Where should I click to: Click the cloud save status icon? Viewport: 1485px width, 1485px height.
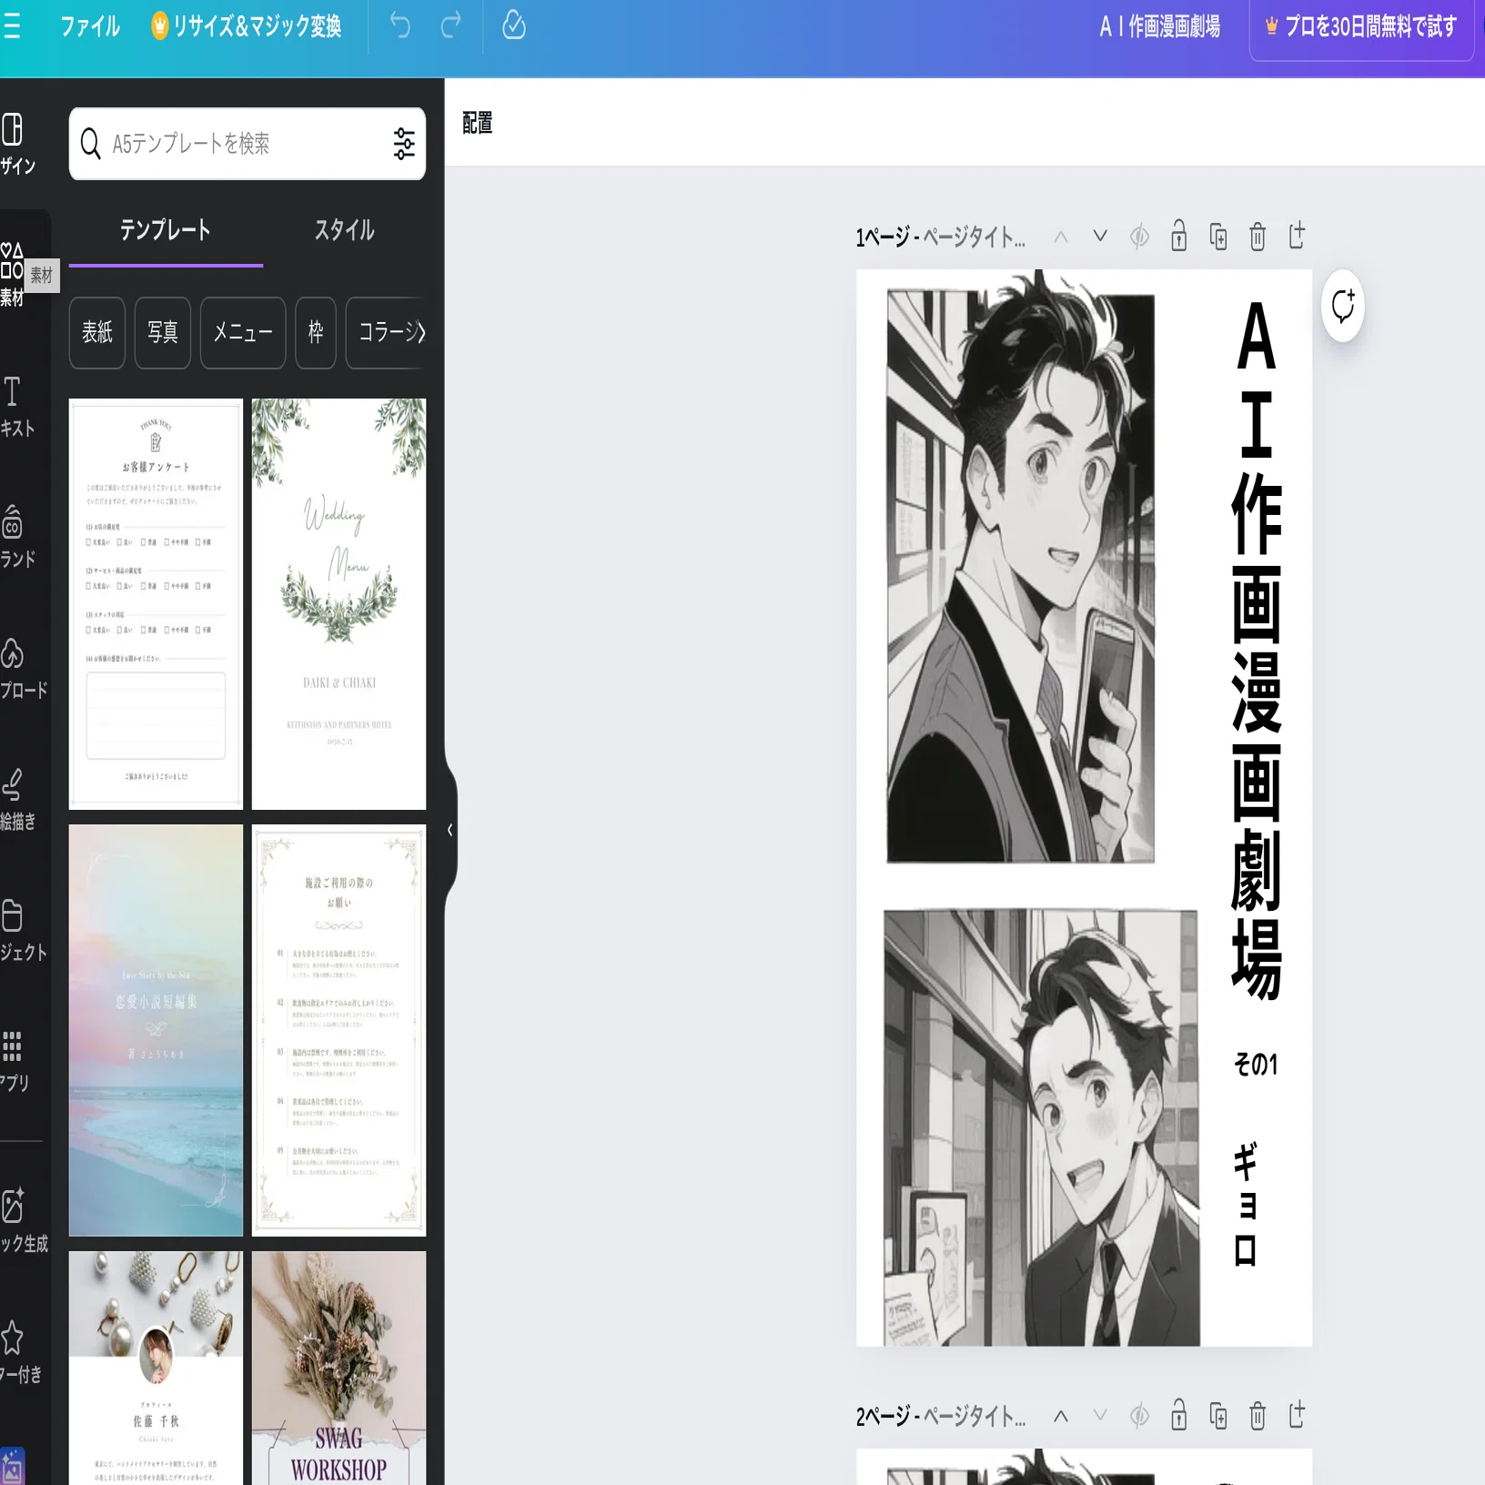(513, 25)
